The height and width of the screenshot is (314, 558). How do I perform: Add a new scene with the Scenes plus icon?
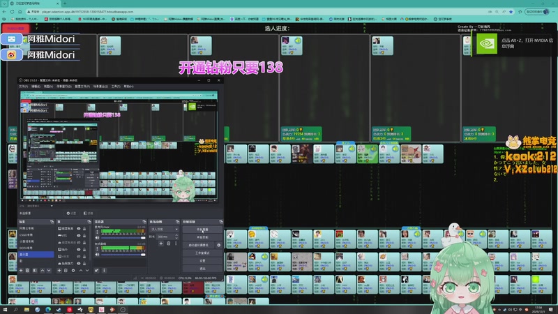tap(21, 271)
